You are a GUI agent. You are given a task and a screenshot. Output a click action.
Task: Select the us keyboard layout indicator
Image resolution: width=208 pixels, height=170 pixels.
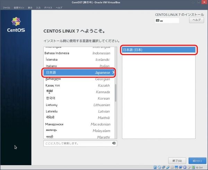(x=167, y=20)
